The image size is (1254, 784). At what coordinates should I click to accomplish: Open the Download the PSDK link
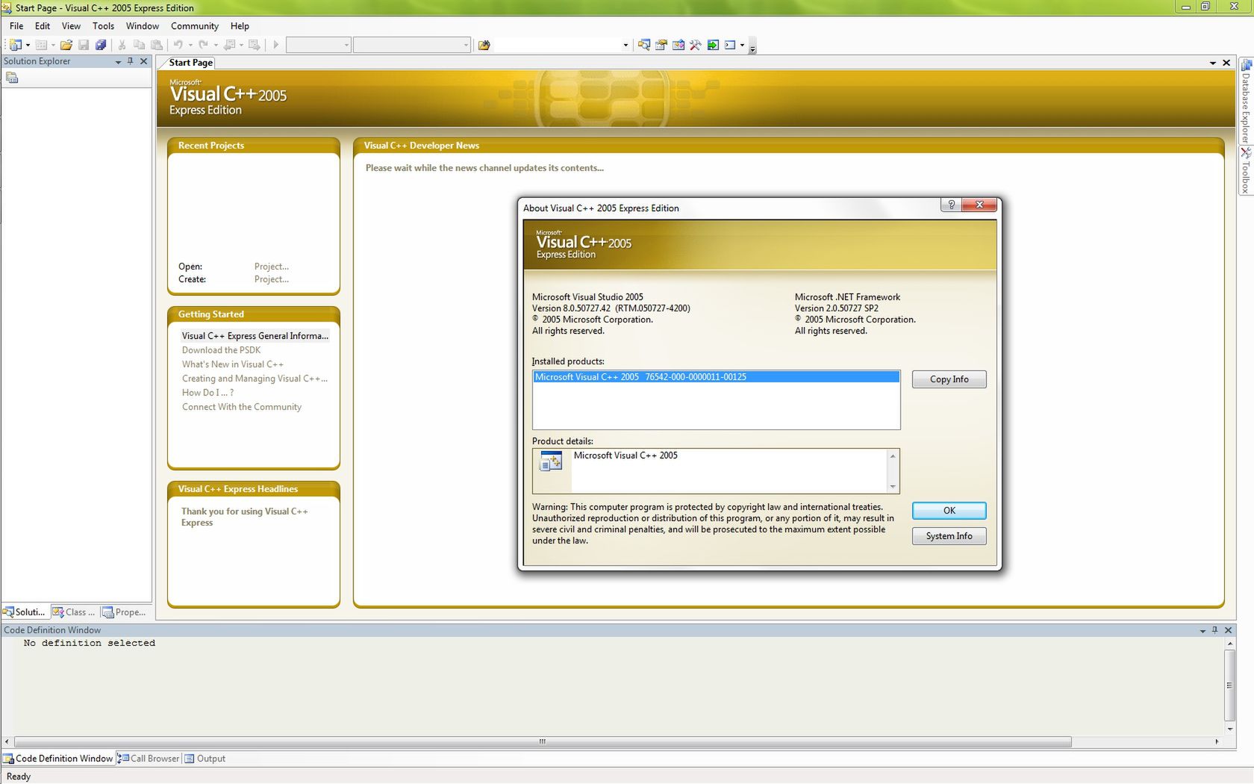coord(221,349)
